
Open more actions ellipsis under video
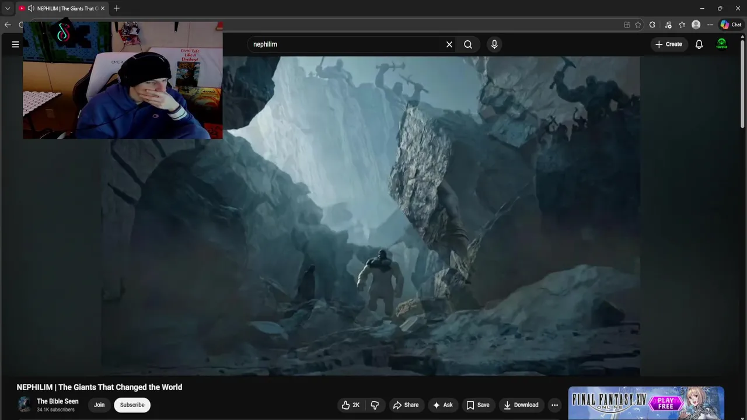pos(555,405)
